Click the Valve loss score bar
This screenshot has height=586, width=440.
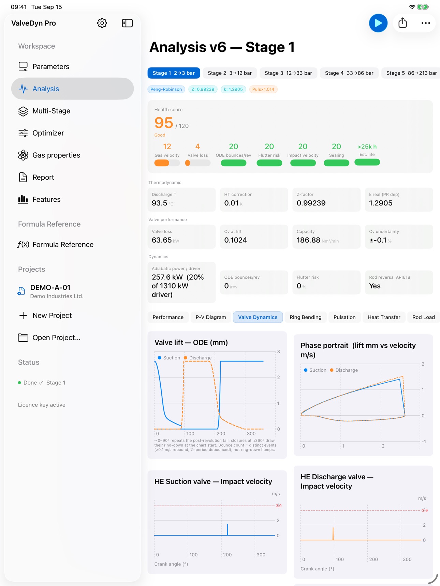coord(197,163)
